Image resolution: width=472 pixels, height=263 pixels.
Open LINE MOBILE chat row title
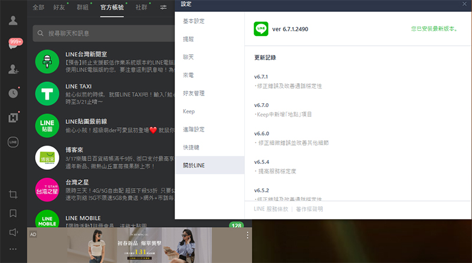(83, 218)
